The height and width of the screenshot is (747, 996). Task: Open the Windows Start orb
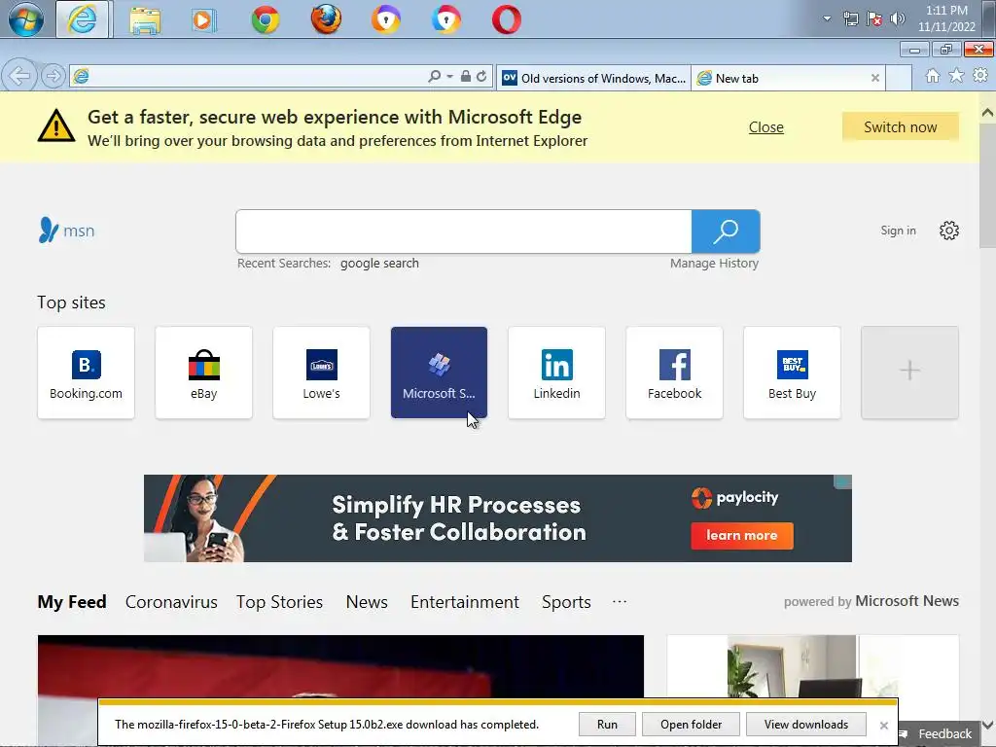coord(26,19)
